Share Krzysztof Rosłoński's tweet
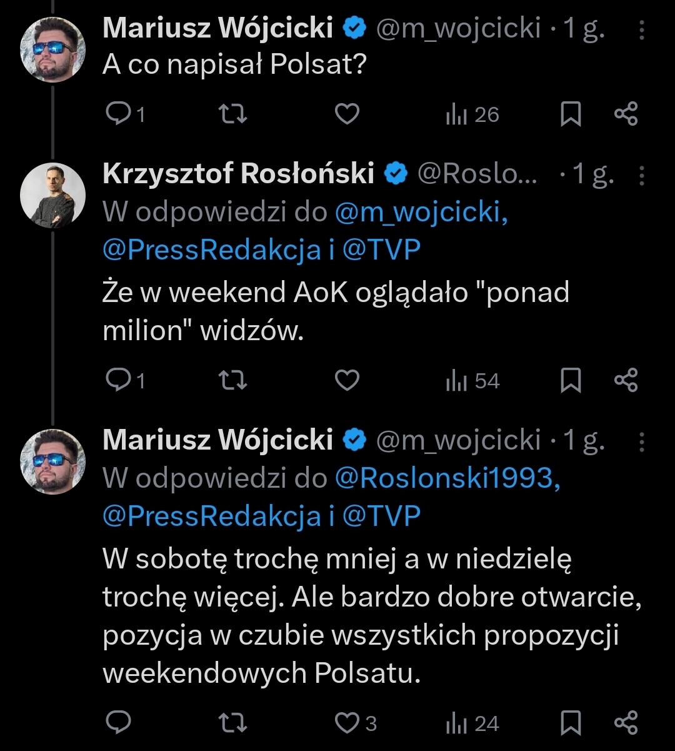 tap(626, 381)
